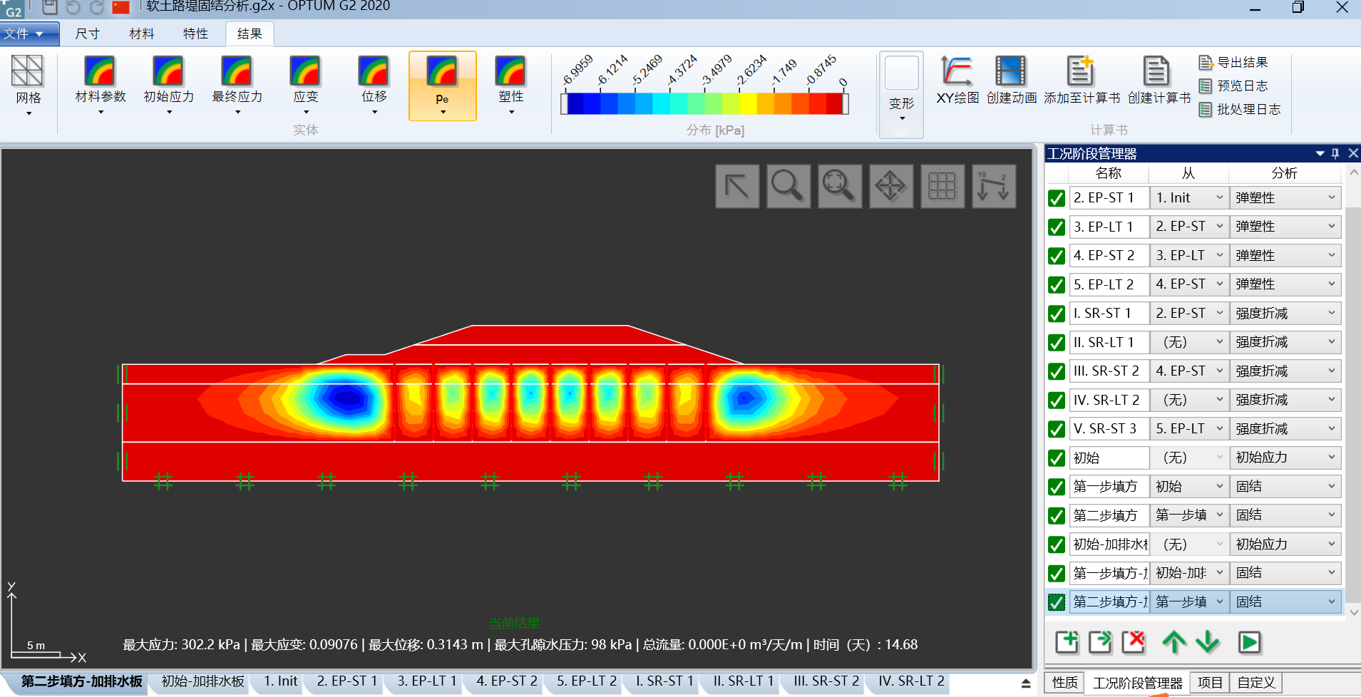The image size is (1361, 697).
Task: Switch to 性质 panel tab
Action: click(x=1065, y=682)
